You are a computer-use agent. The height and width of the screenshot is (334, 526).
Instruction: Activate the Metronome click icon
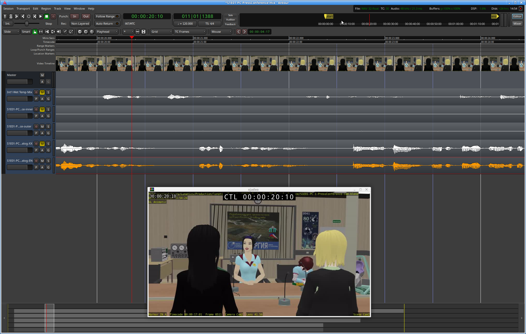pyautogui.click(x=11, y=16)
